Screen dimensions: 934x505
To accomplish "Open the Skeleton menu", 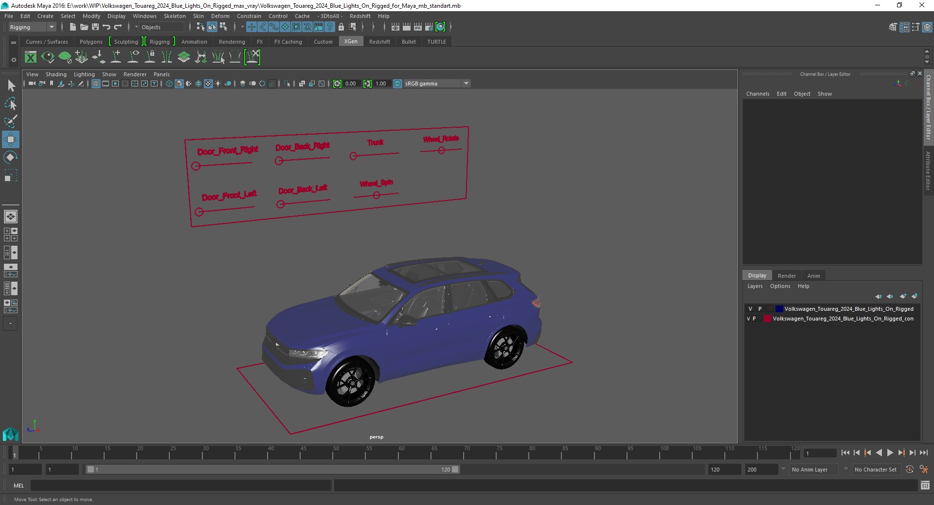I will 175,16.
